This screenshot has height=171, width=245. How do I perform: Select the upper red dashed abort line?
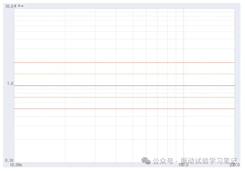pos(125,62)
